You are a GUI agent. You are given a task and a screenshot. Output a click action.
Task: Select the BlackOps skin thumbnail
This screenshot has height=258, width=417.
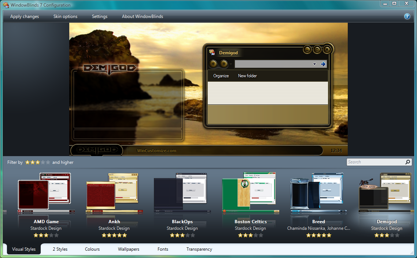click(x=182, y=193)
